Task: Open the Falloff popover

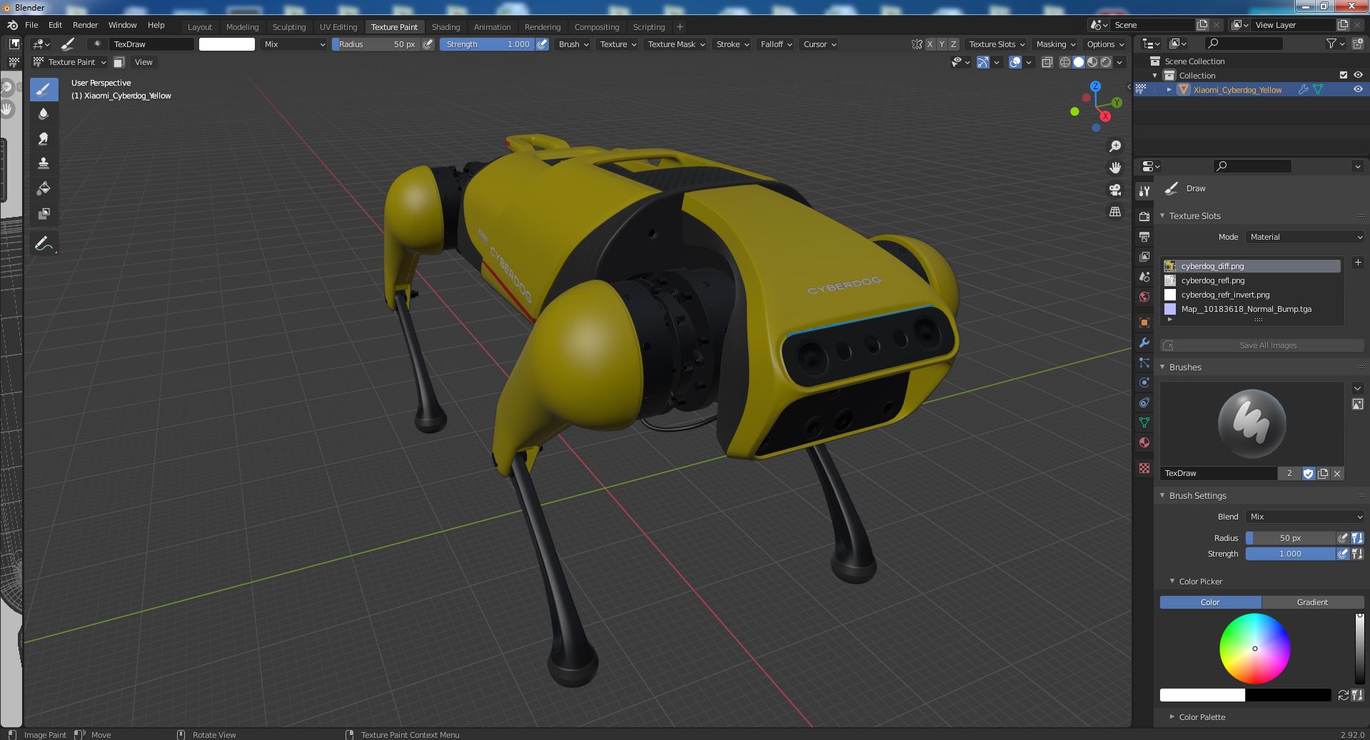Action: point(775,44)
